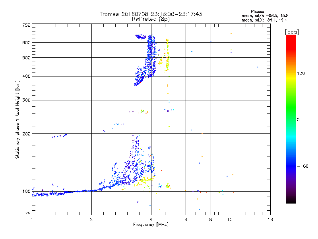Click the '600' height axis tick label
The height and width of the screenshot is (239, 318).
26,43
